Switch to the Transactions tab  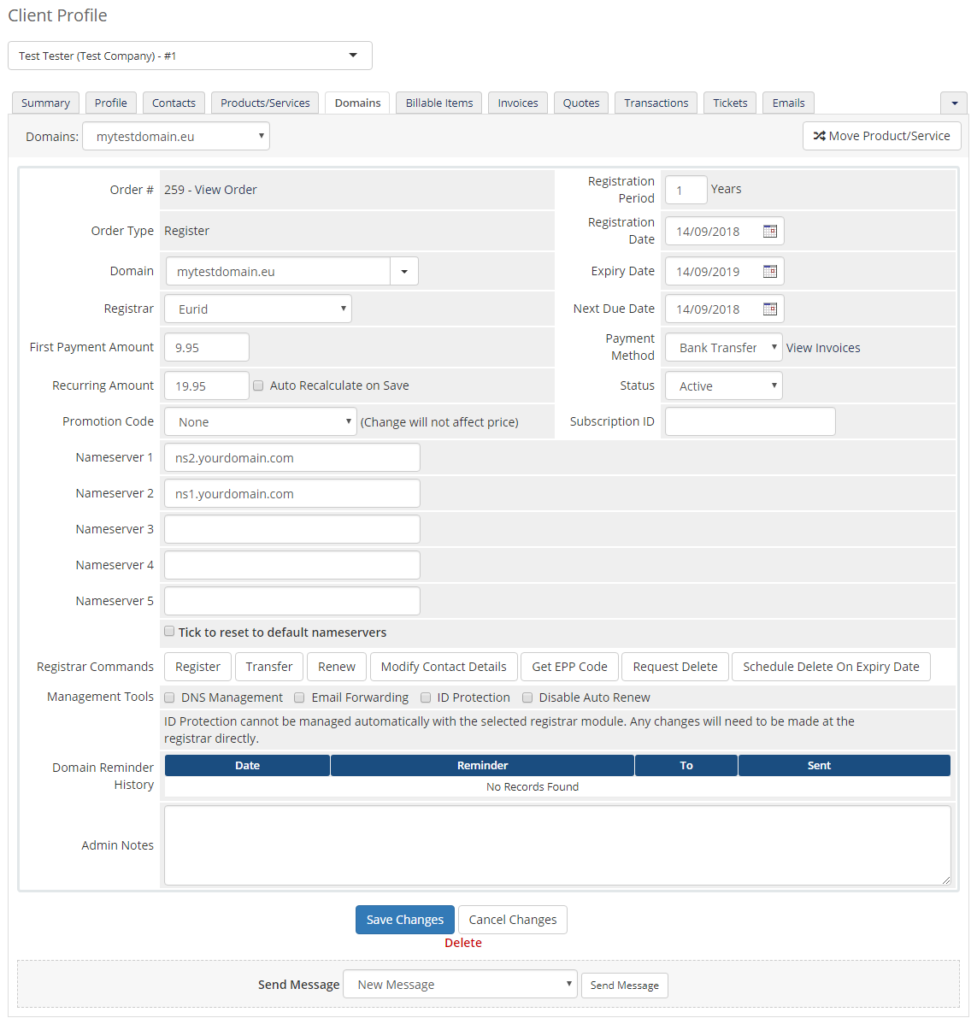pyautogui.click(x=656, y=103)
